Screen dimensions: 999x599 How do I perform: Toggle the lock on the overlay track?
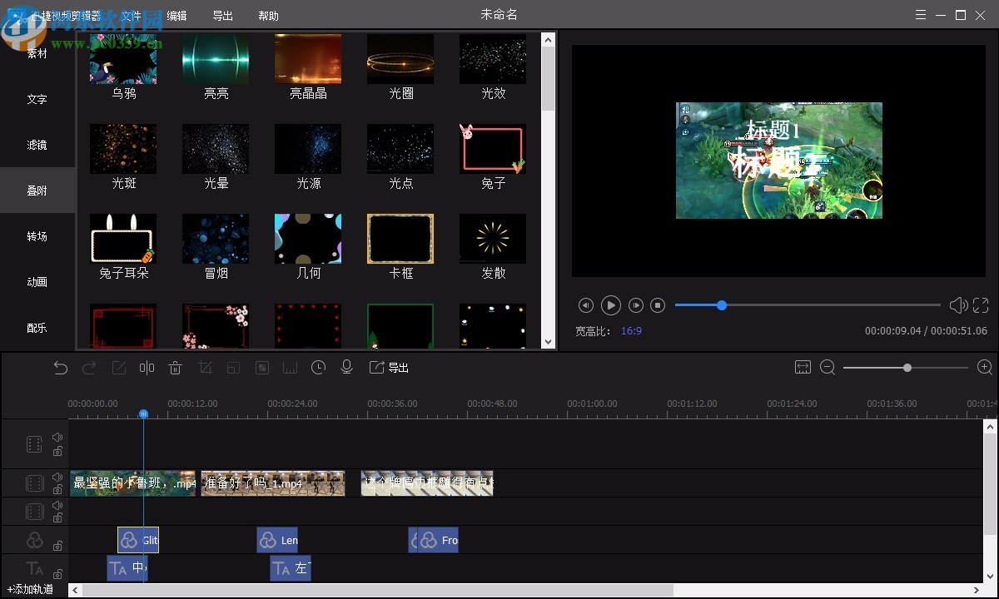pos(57,546)
